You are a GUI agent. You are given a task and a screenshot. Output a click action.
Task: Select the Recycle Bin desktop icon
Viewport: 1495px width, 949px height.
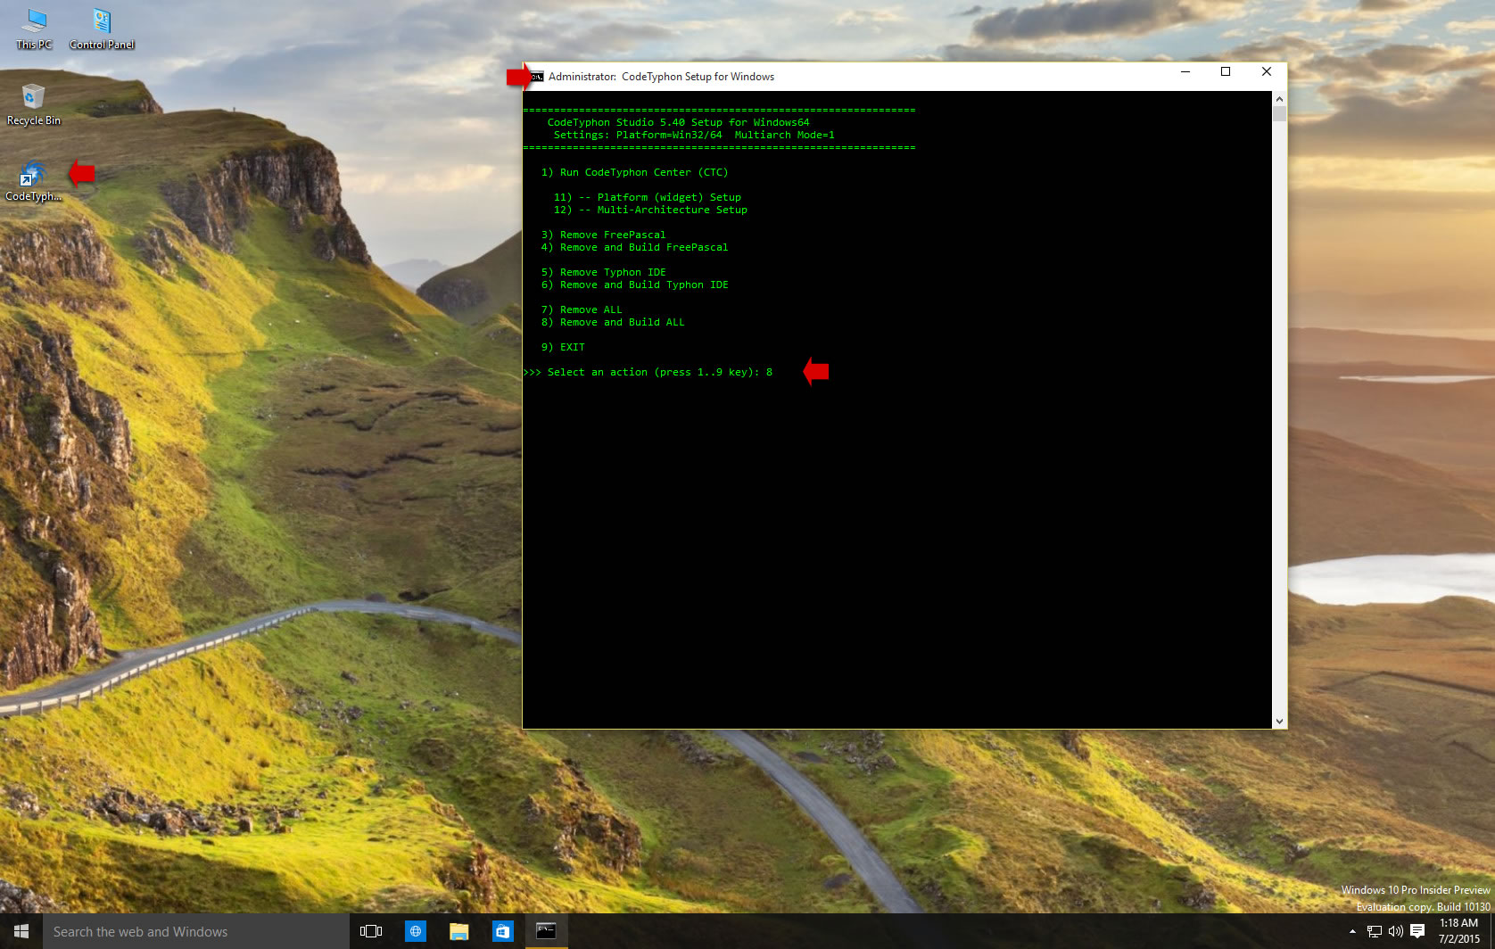click(34, 104)
